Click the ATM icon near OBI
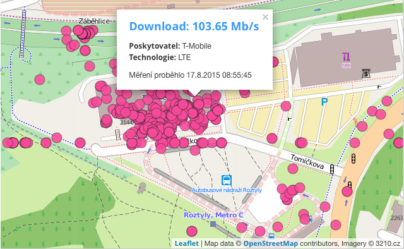Screen dimensions: 404x249 pos(366,73)
